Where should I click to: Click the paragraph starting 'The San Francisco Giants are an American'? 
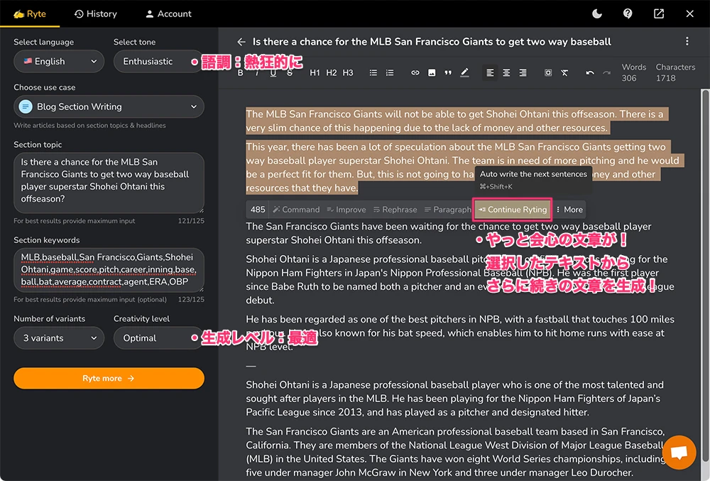pos(455,452)
